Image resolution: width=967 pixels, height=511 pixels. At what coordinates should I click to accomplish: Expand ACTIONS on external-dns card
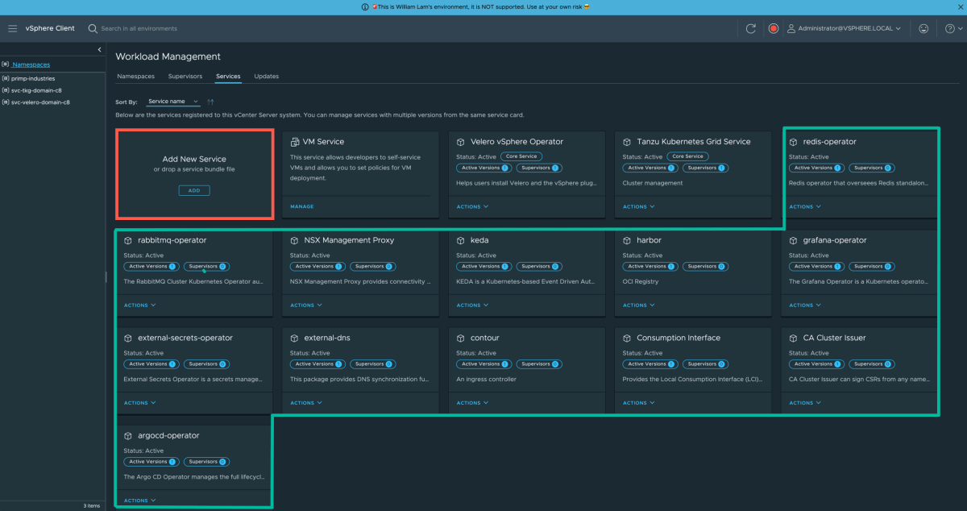305,402
